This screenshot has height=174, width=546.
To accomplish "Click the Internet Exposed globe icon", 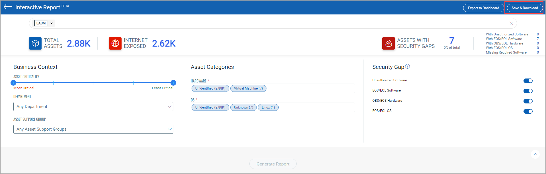I will [115, 43].
